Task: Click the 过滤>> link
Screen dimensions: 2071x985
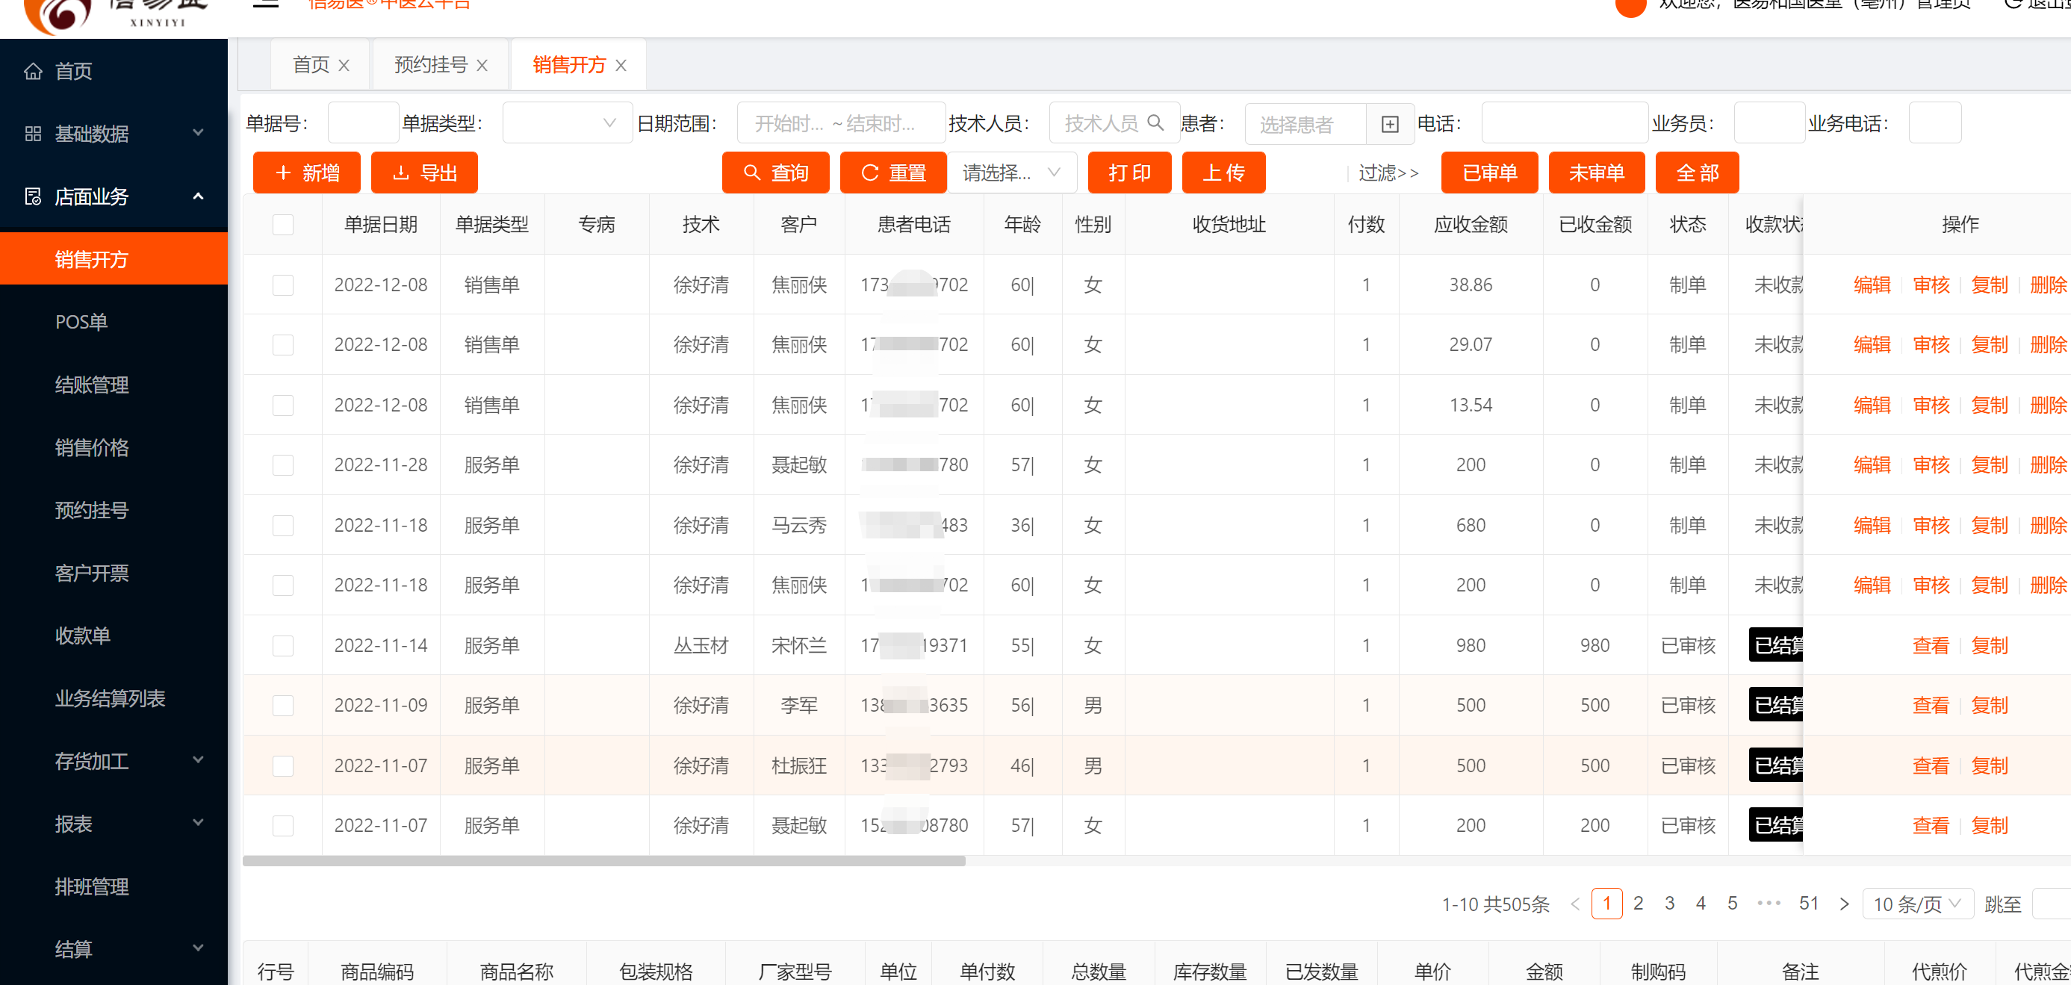Action: [1388, 173]
